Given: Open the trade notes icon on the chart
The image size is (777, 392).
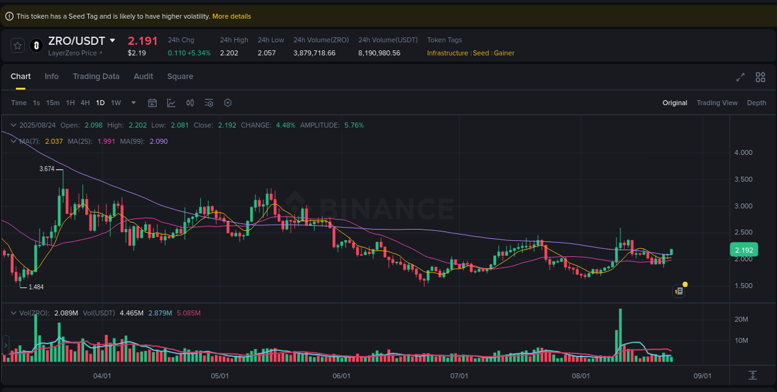Looking at the screenshot, I should pyautogui.click(x=678, y=291).
